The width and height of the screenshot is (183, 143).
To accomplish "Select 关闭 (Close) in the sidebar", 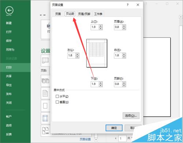I will coord(9,103).
